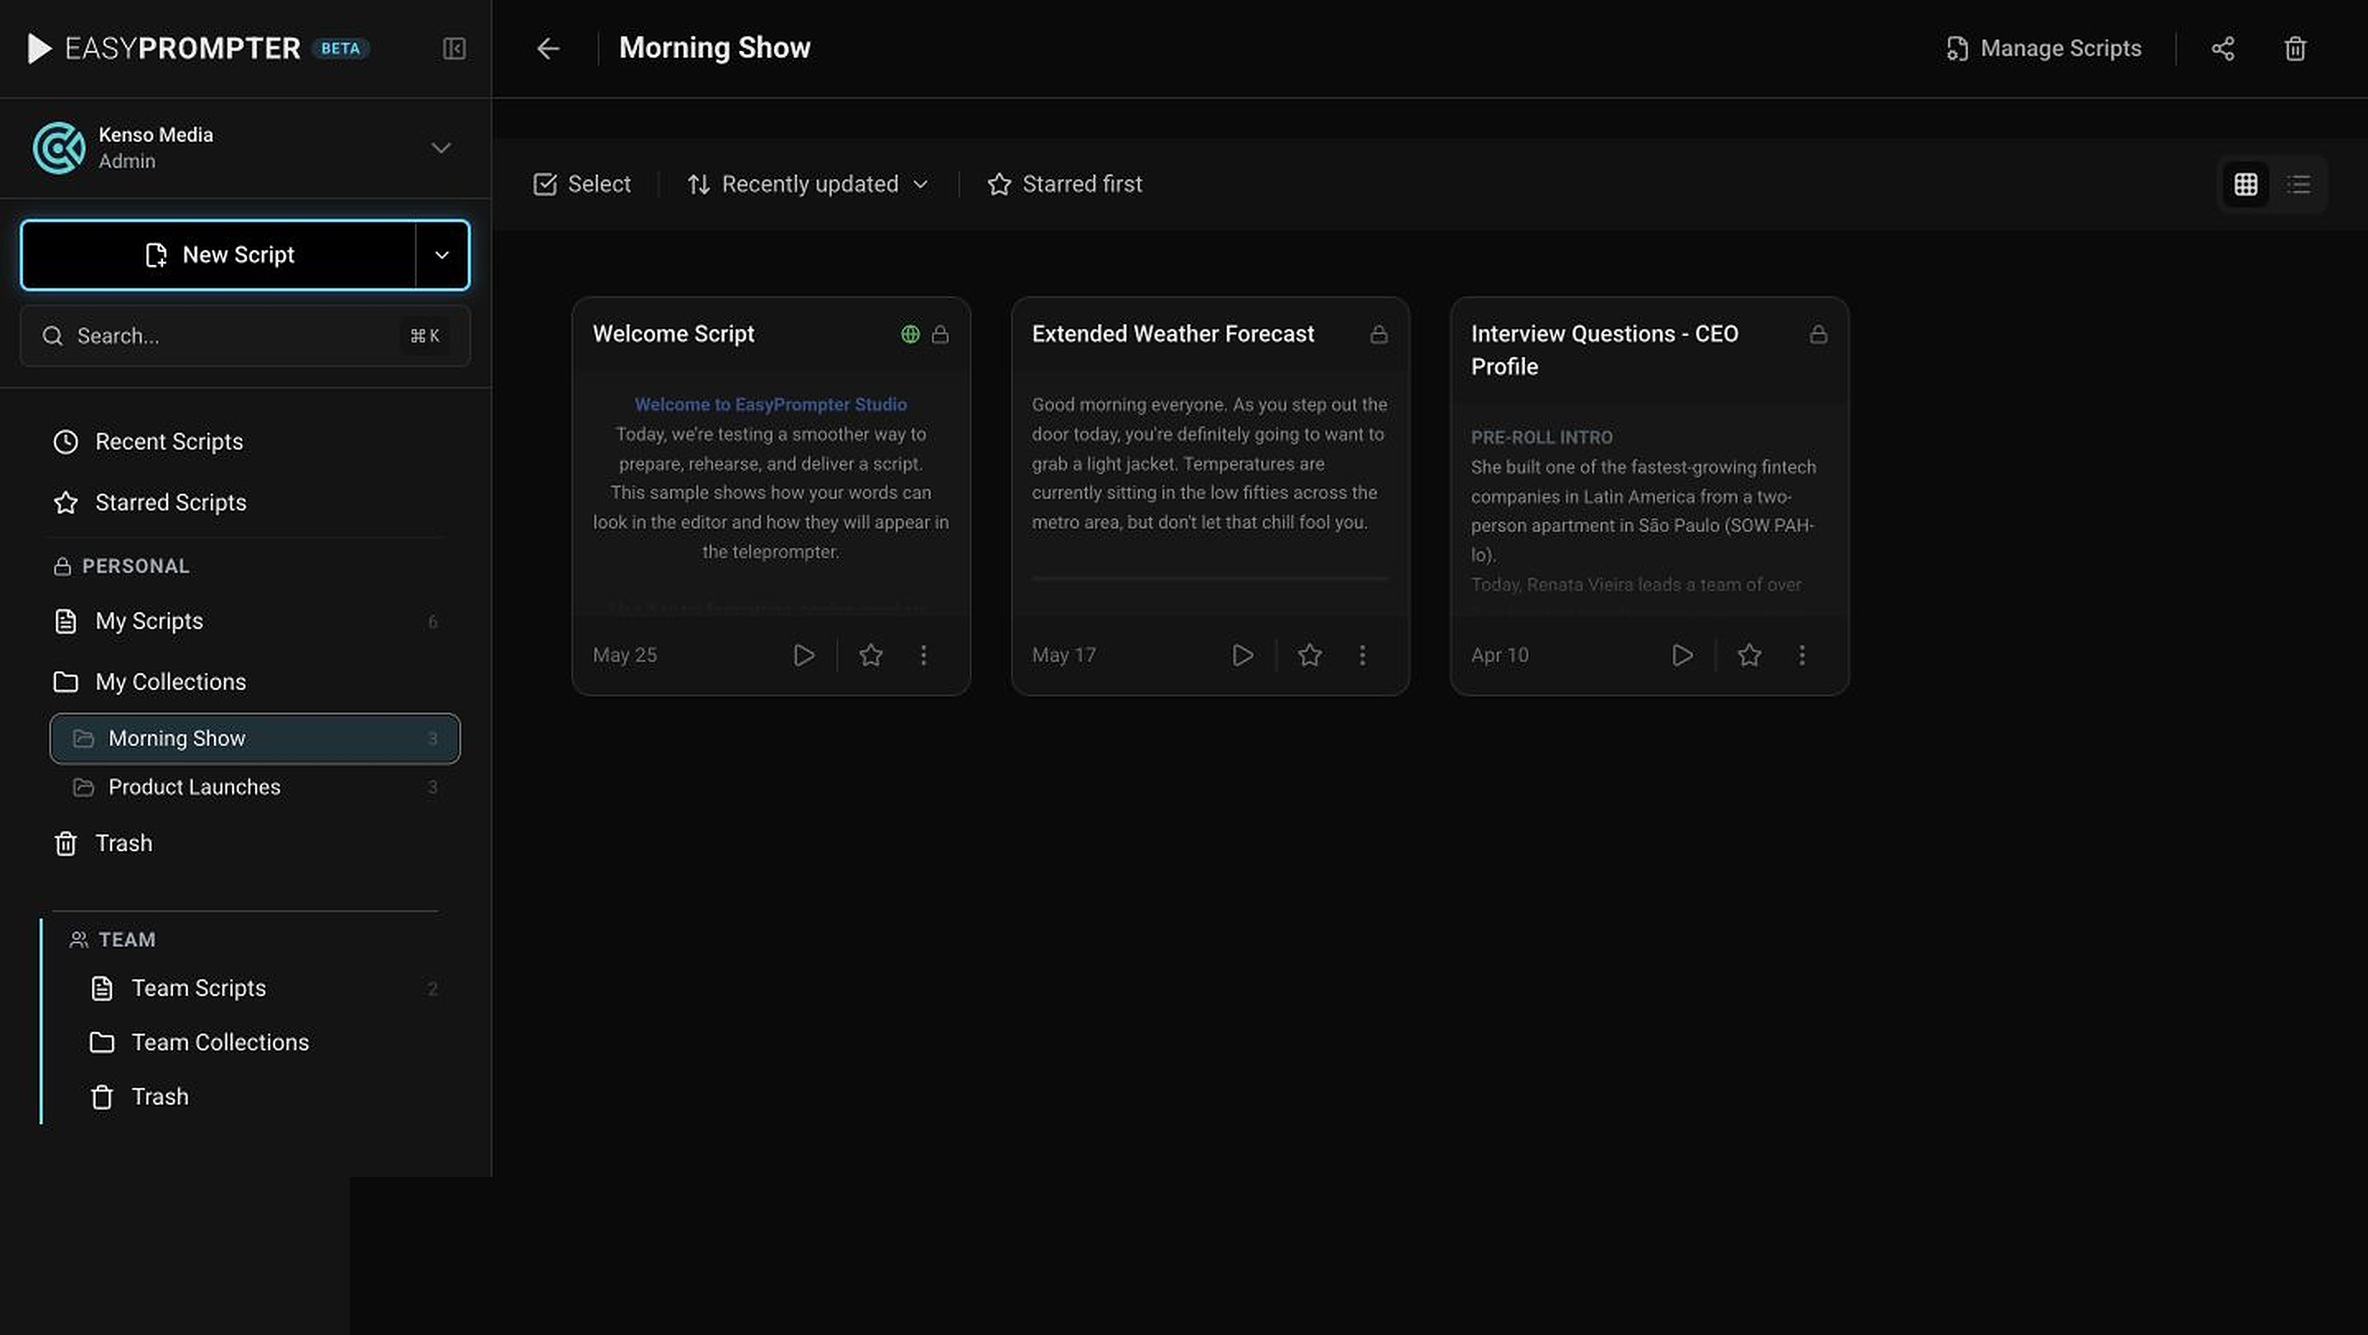Click the Manage Scripts button
The width and height of the screenshot is (2368, 1335).
(2044, 49)
